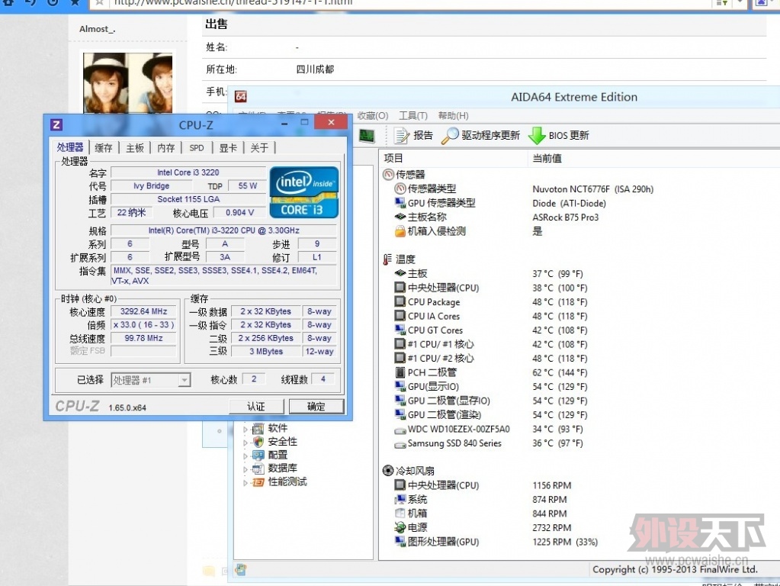
Task: Click the Intel Core i3 logo badge
Action: pyautogui.click(x=304, y=192)
